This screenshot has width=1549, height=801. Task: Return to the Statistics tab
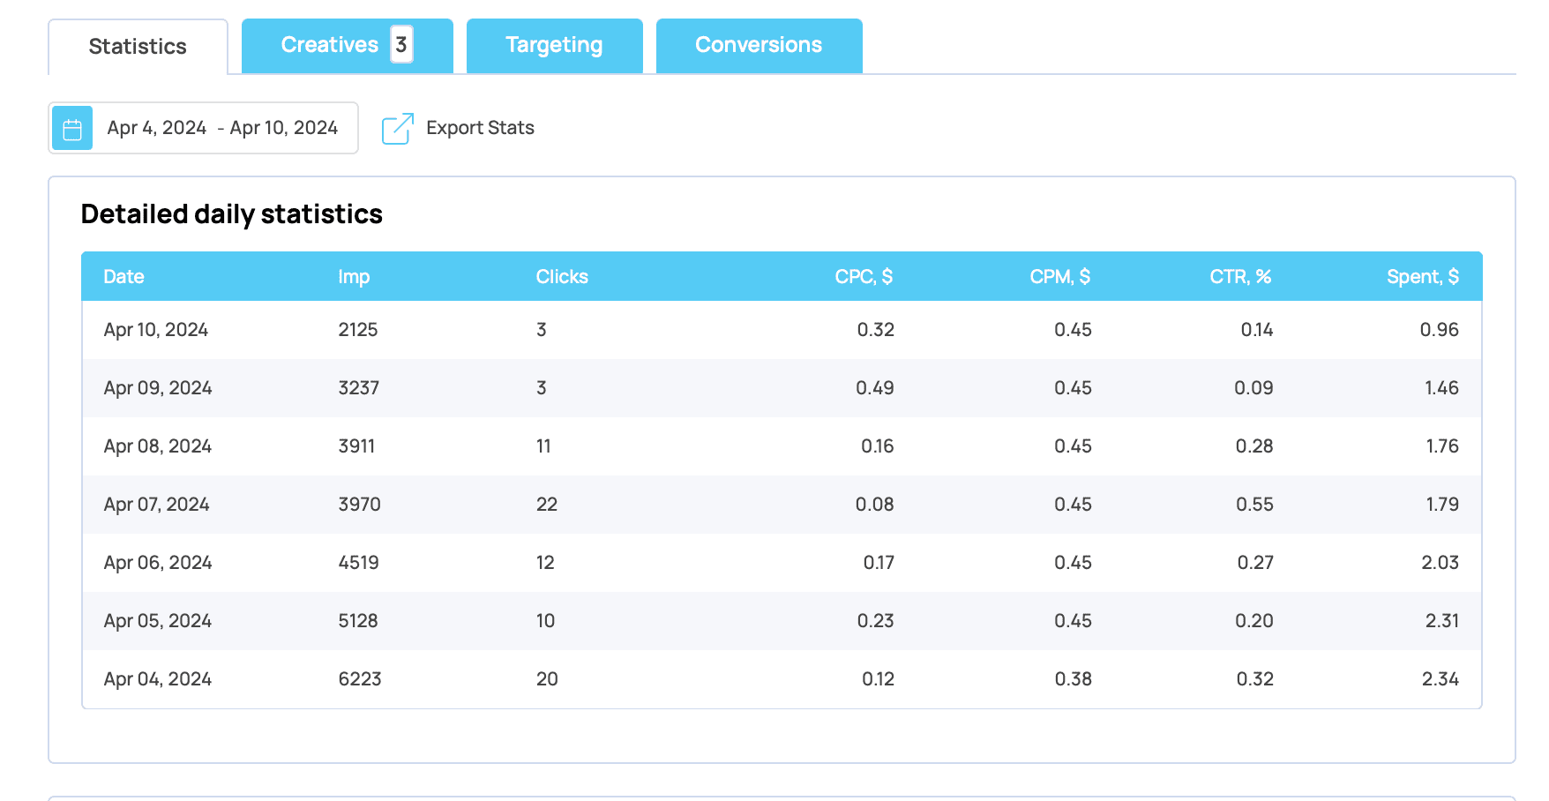pyautogui.click(x=137, y=46)
